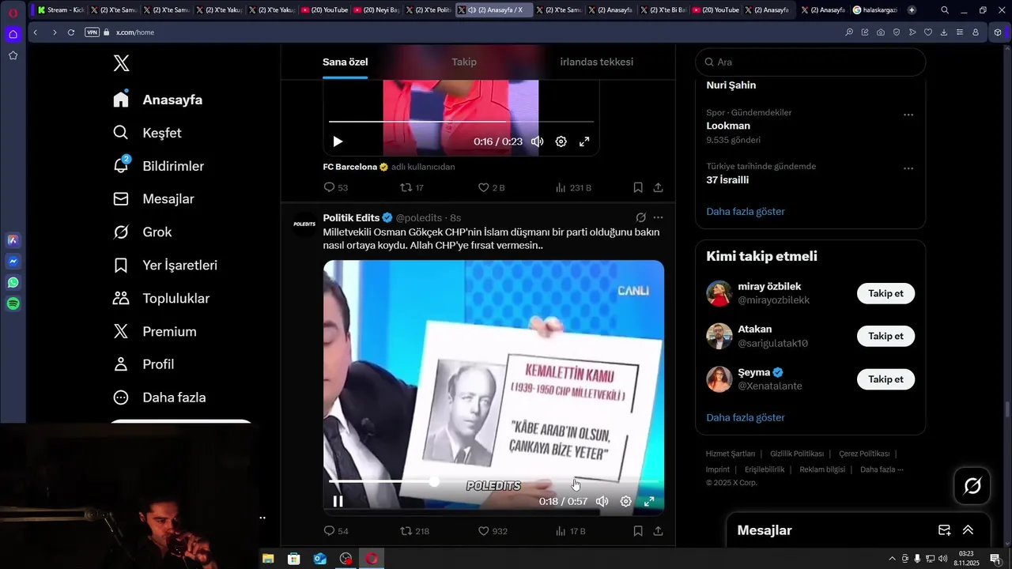Seek in the FC Barcelona video progress bar

coord(461,121)
